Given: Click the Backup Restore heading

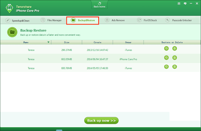Looking at the screenshot, I should pos(33,30).
